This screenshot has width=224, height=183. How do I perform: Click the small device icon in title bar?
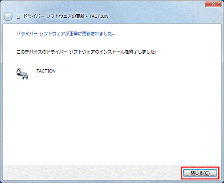tap(19, 16)
